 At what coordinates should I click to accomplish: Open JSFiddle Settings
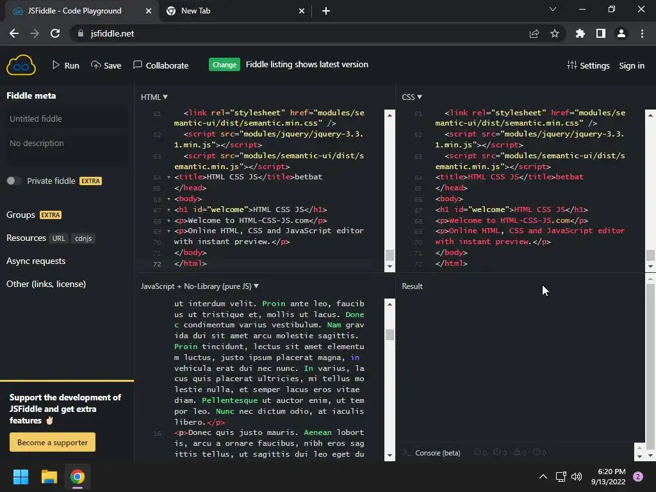tap(588, 65)
